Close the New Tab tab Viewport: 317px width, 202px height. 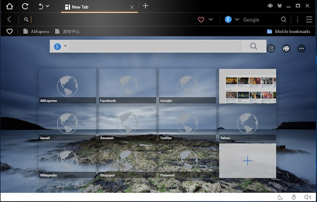pyautogui.click(x=132, y=7)
